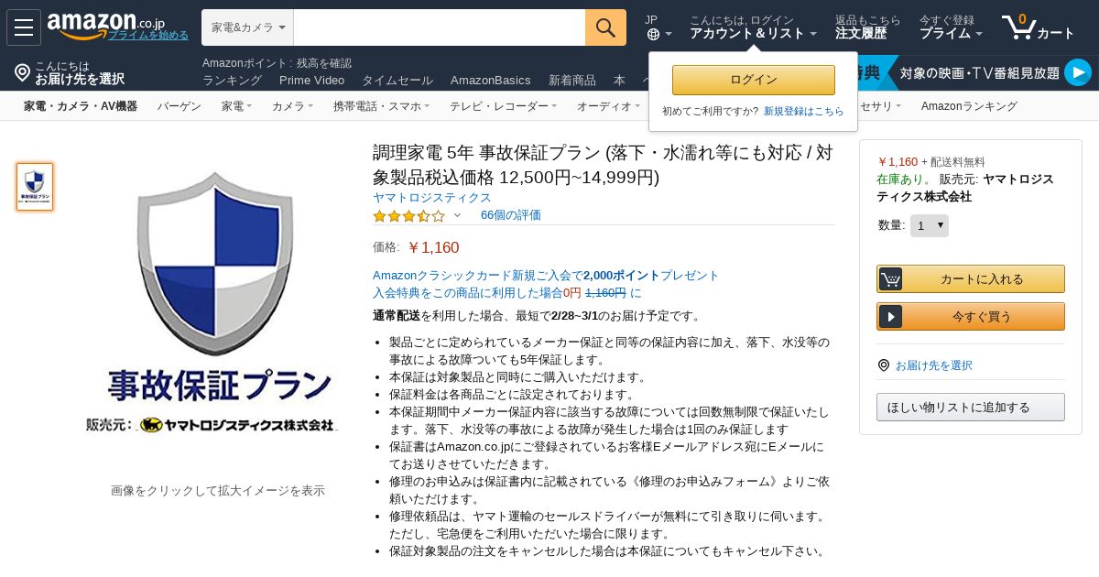The height and width of the screenshot is (577, 1099).
Task: Click 対象の映画・TV番組見放題 banner text
Action: pos(979,73)
